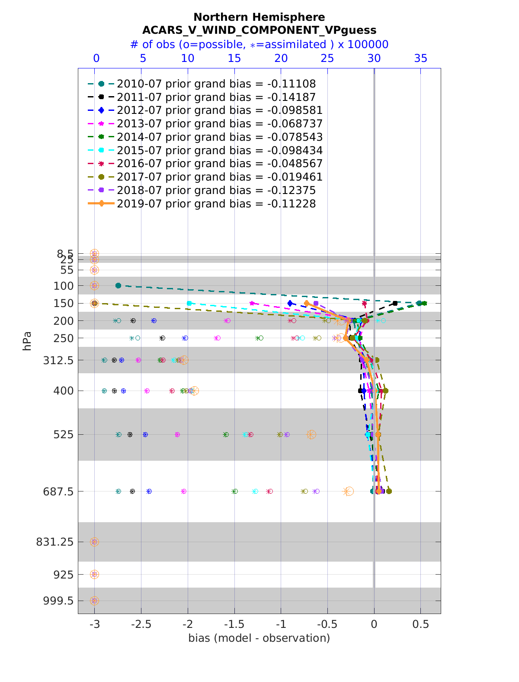Click the ACARS_V_WIND_COMPONENT_VPguess title text
Image resolution: width=519 pixels, height=682 pixels.
point(259,30)
